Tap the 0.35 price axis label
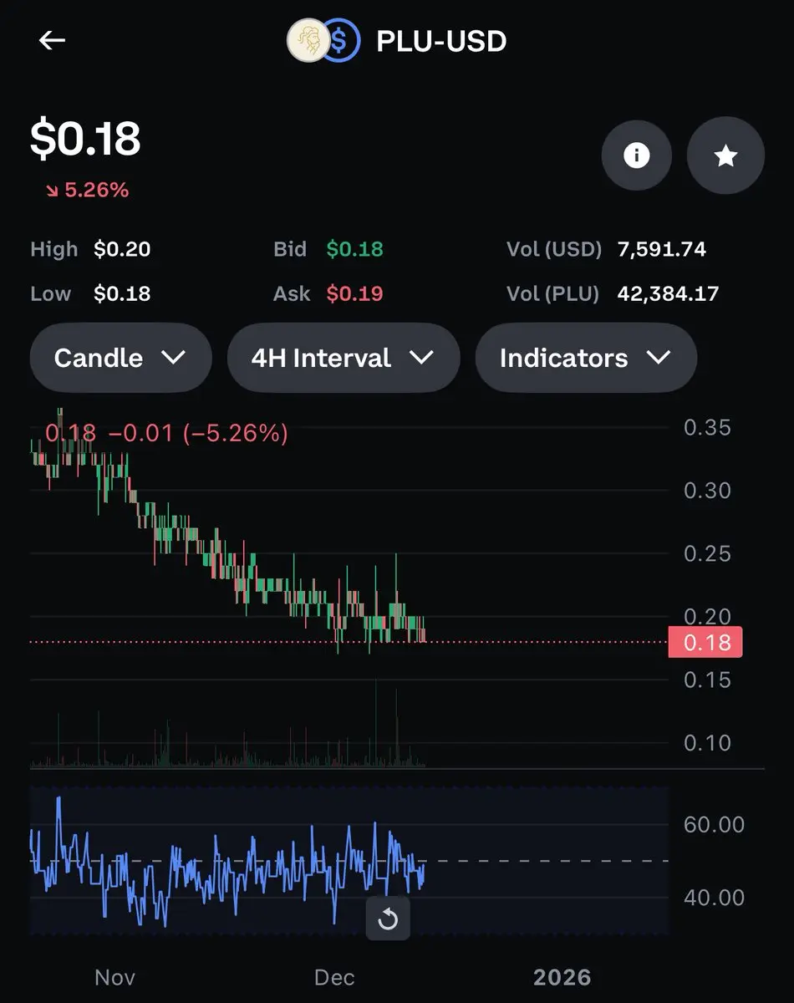This screenshot has width=794, height=1003. [707, 428]
